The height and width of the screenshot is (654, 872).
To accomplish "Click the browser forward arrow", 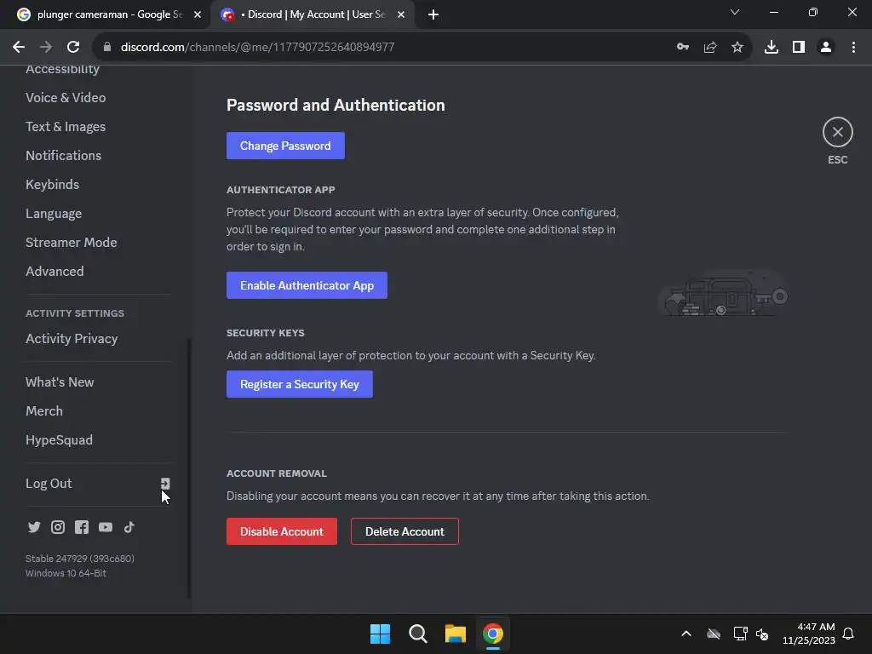I will pyautogui.click(x=46, y=48).
